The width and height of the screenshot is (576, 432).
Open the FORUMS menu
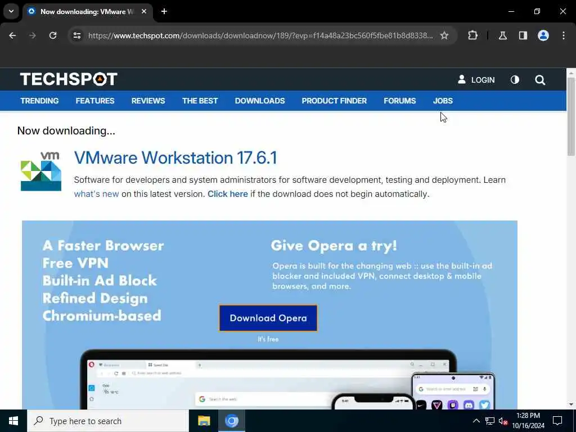(x=400, y=101)
